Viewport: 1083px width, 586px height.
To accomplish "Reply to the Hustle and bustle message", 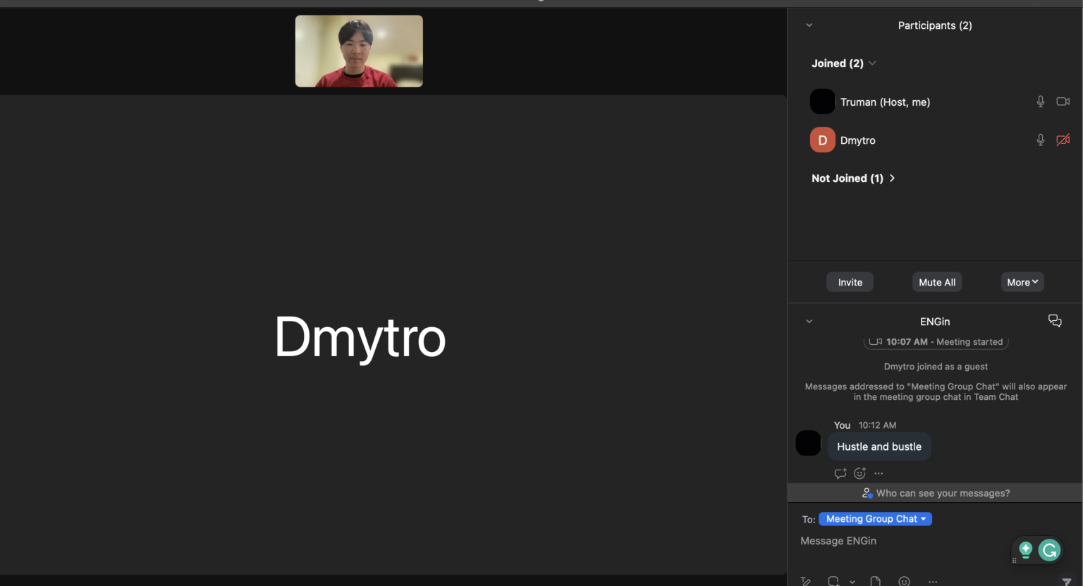I will point(840,473).
